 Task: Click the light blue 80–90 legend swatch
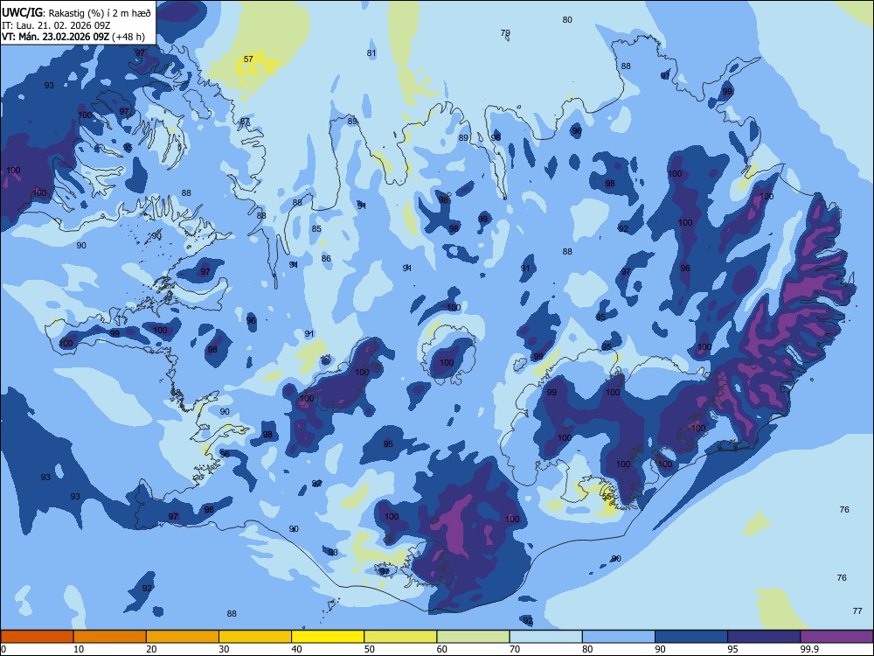(x=619, y=637)
